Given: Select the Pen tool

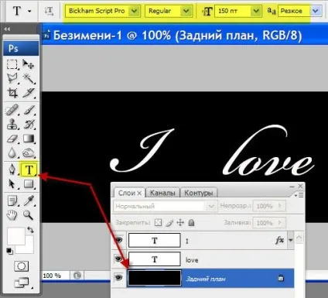Looking at the screenshot, I should click(12, 170).
